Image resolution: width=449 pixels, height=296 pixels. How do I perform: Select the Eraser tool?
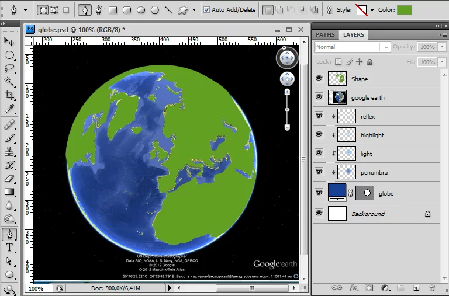point(9,179)
